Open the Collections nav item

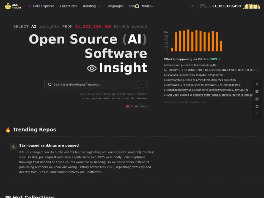[68, 6]
